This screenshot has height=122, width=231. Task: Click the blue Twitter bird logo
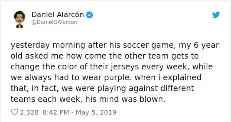pyautogui.click(x=216, y=15)
